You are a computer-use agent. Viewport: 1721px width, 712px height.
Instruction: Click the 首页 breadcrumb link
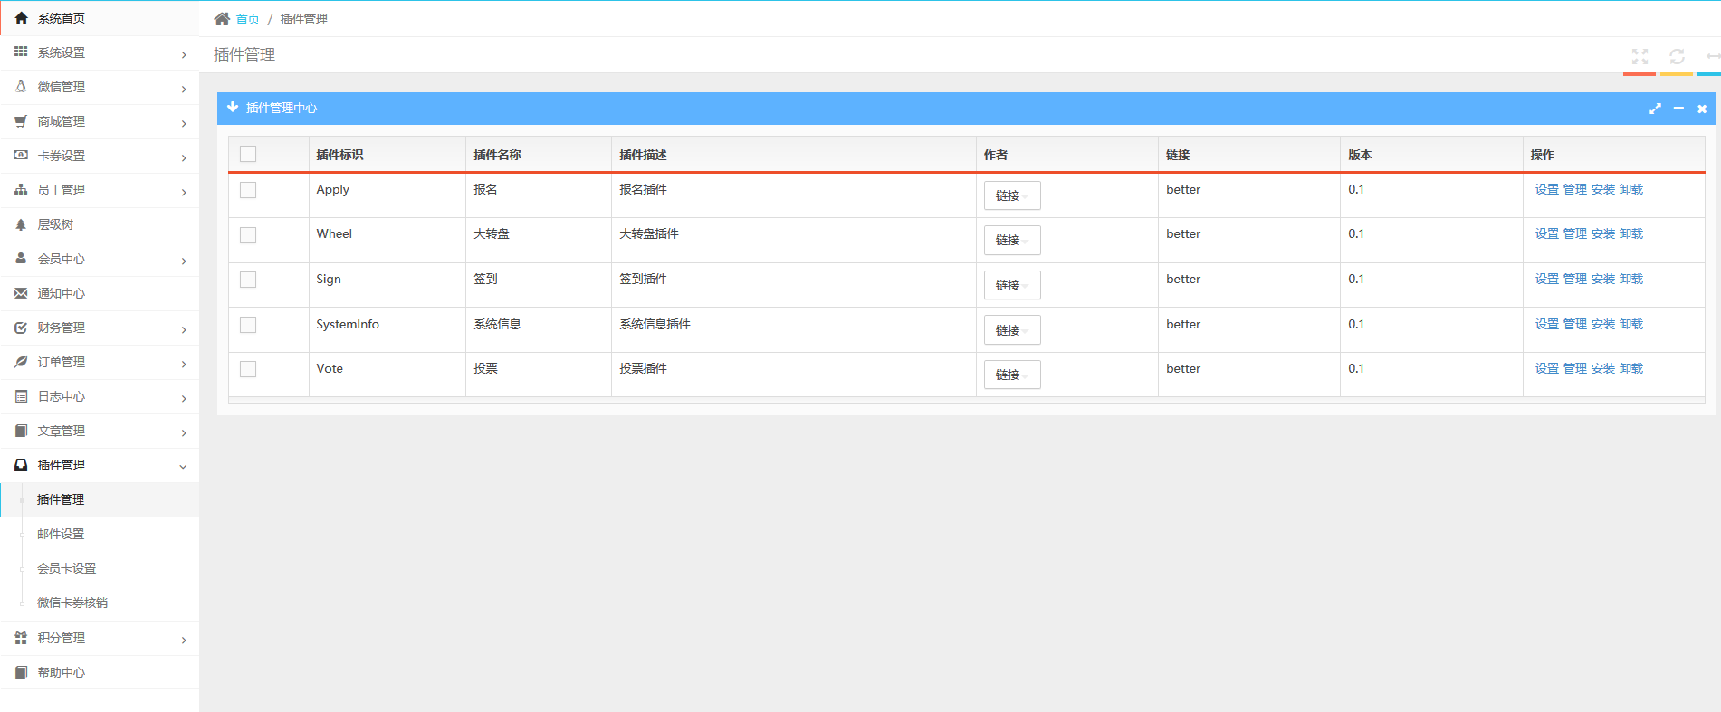(247, 19)
